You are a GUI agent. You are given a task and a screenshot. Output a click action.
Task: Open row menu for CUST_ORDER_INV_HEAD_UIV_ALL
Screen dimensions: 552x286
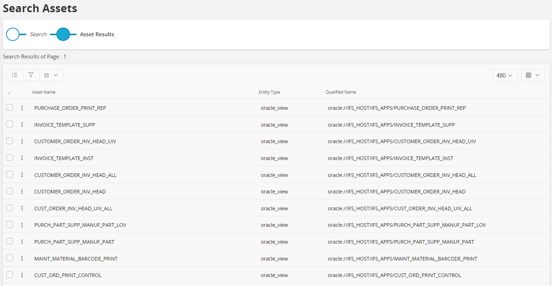click(22, 208)
